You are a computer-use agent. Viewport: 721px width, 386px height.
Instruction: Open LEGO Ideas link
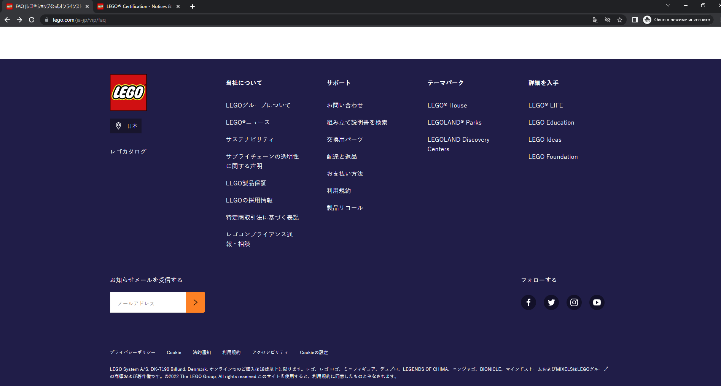(x=545, y=139)
